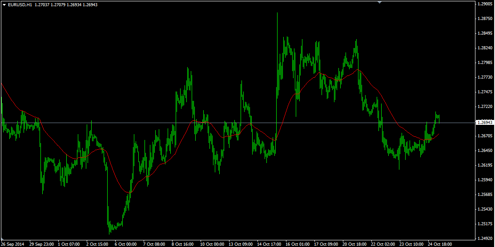Screen dimensions: 495x247
Task: Click the 22 Oct 02:00 time label
Action: [x=382, y=244]
